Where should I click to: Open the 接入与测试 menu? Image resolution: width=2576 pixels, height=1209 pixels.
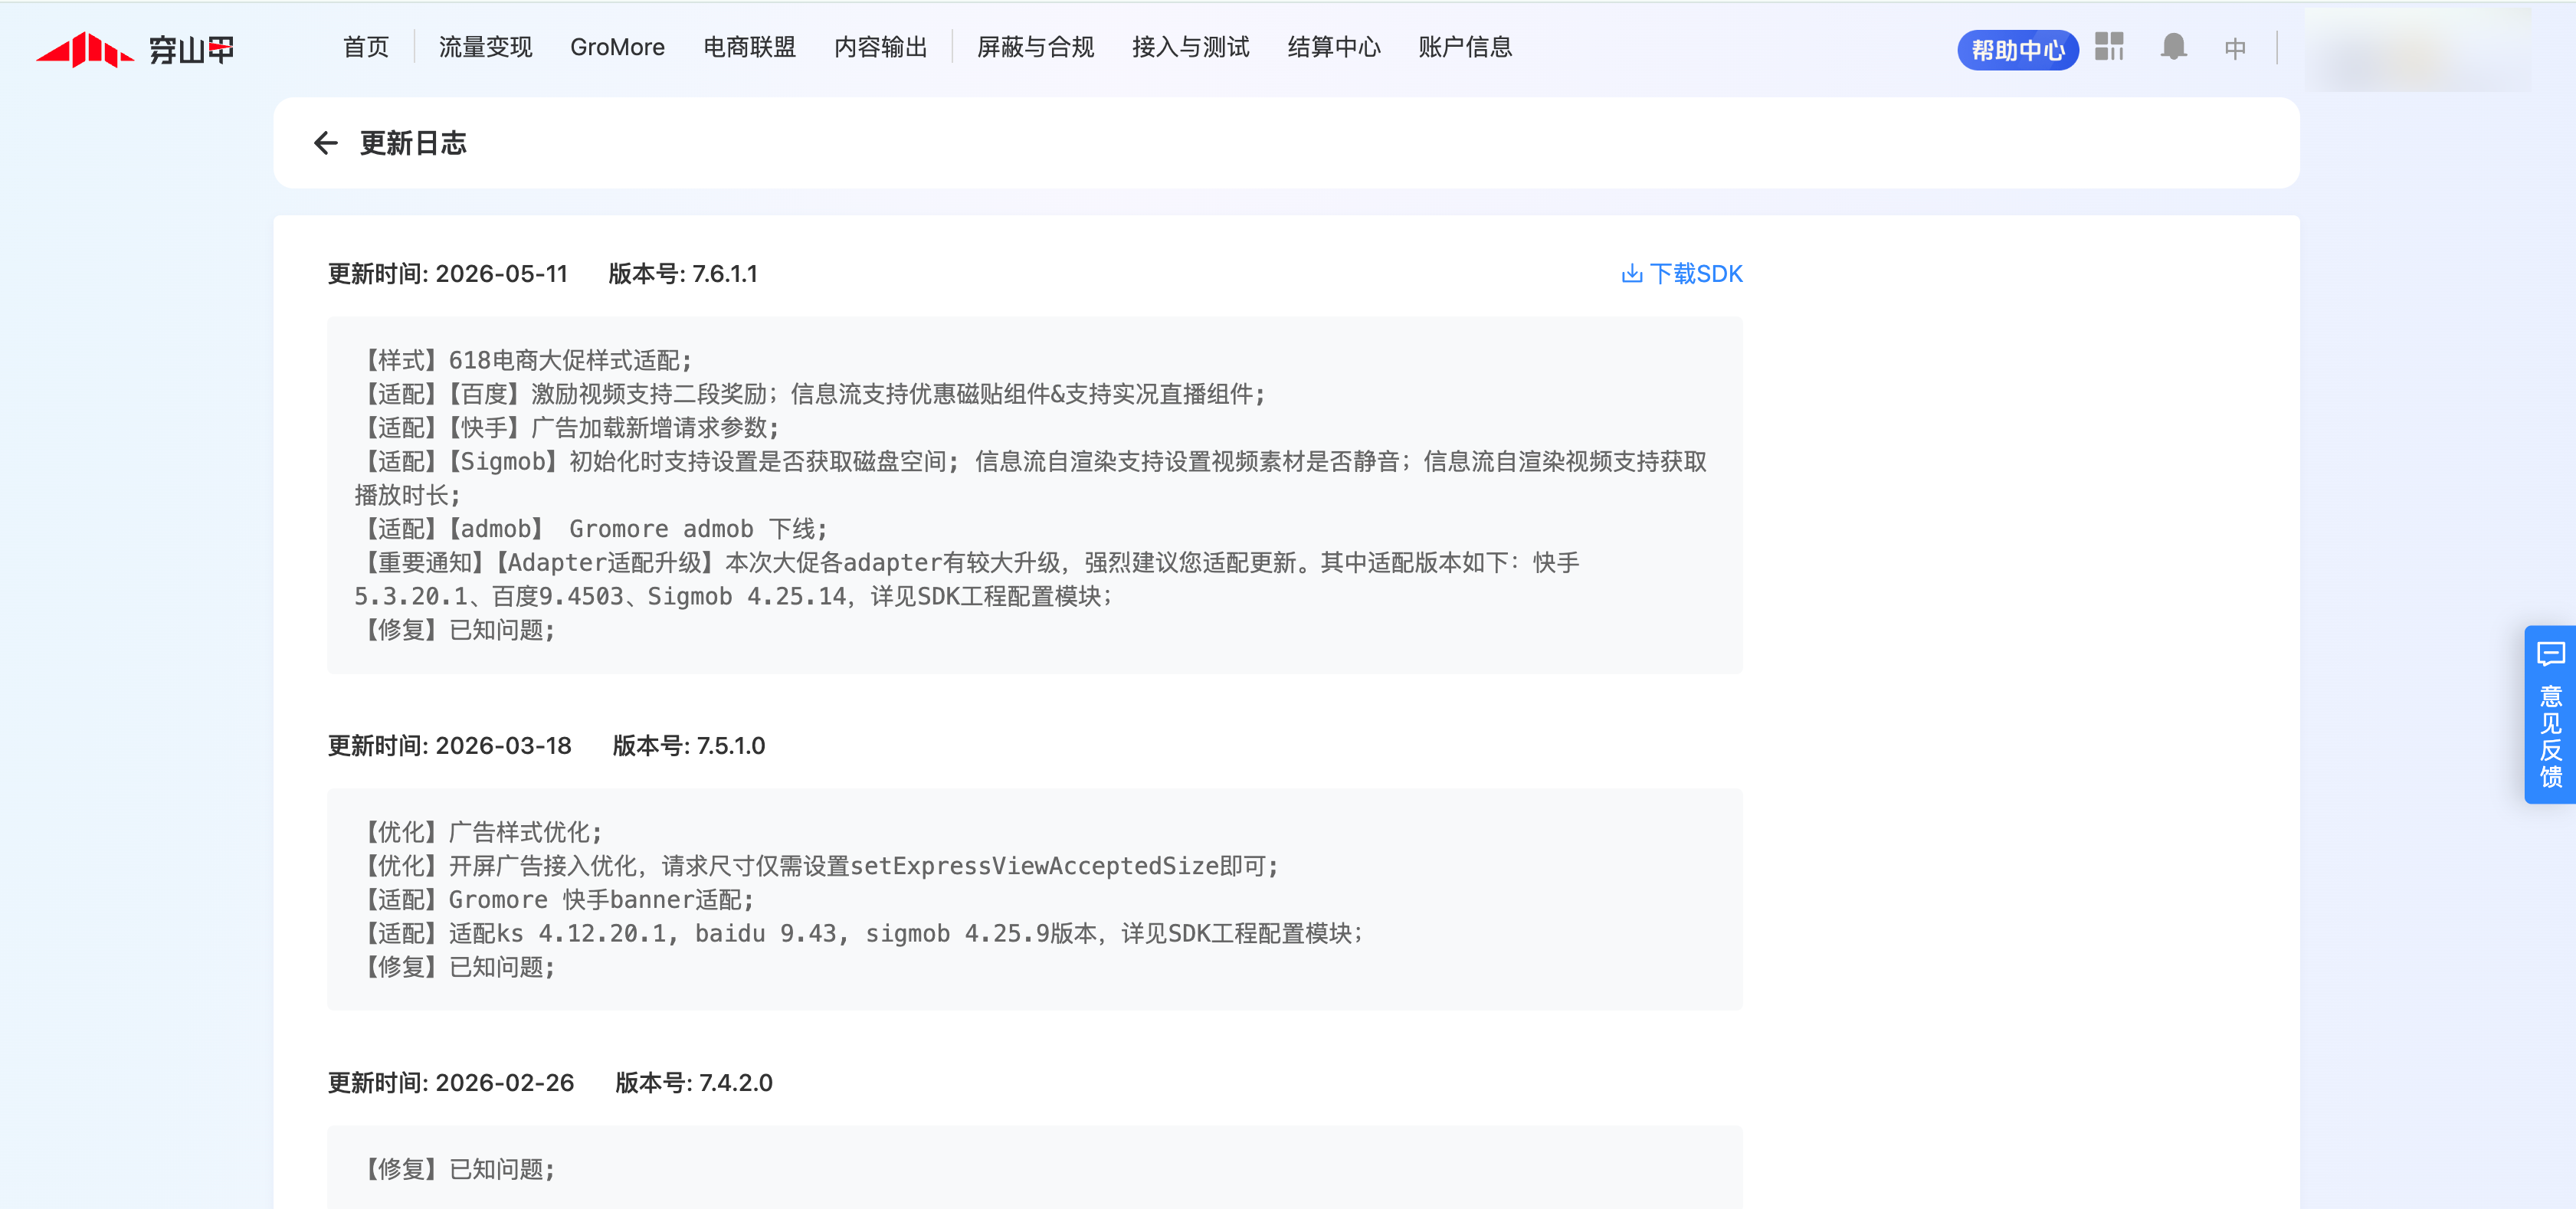(x=1191, y=47)
